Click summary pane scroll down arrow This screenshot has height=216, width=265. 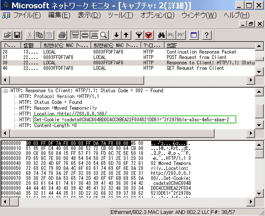tap(259, 72)
